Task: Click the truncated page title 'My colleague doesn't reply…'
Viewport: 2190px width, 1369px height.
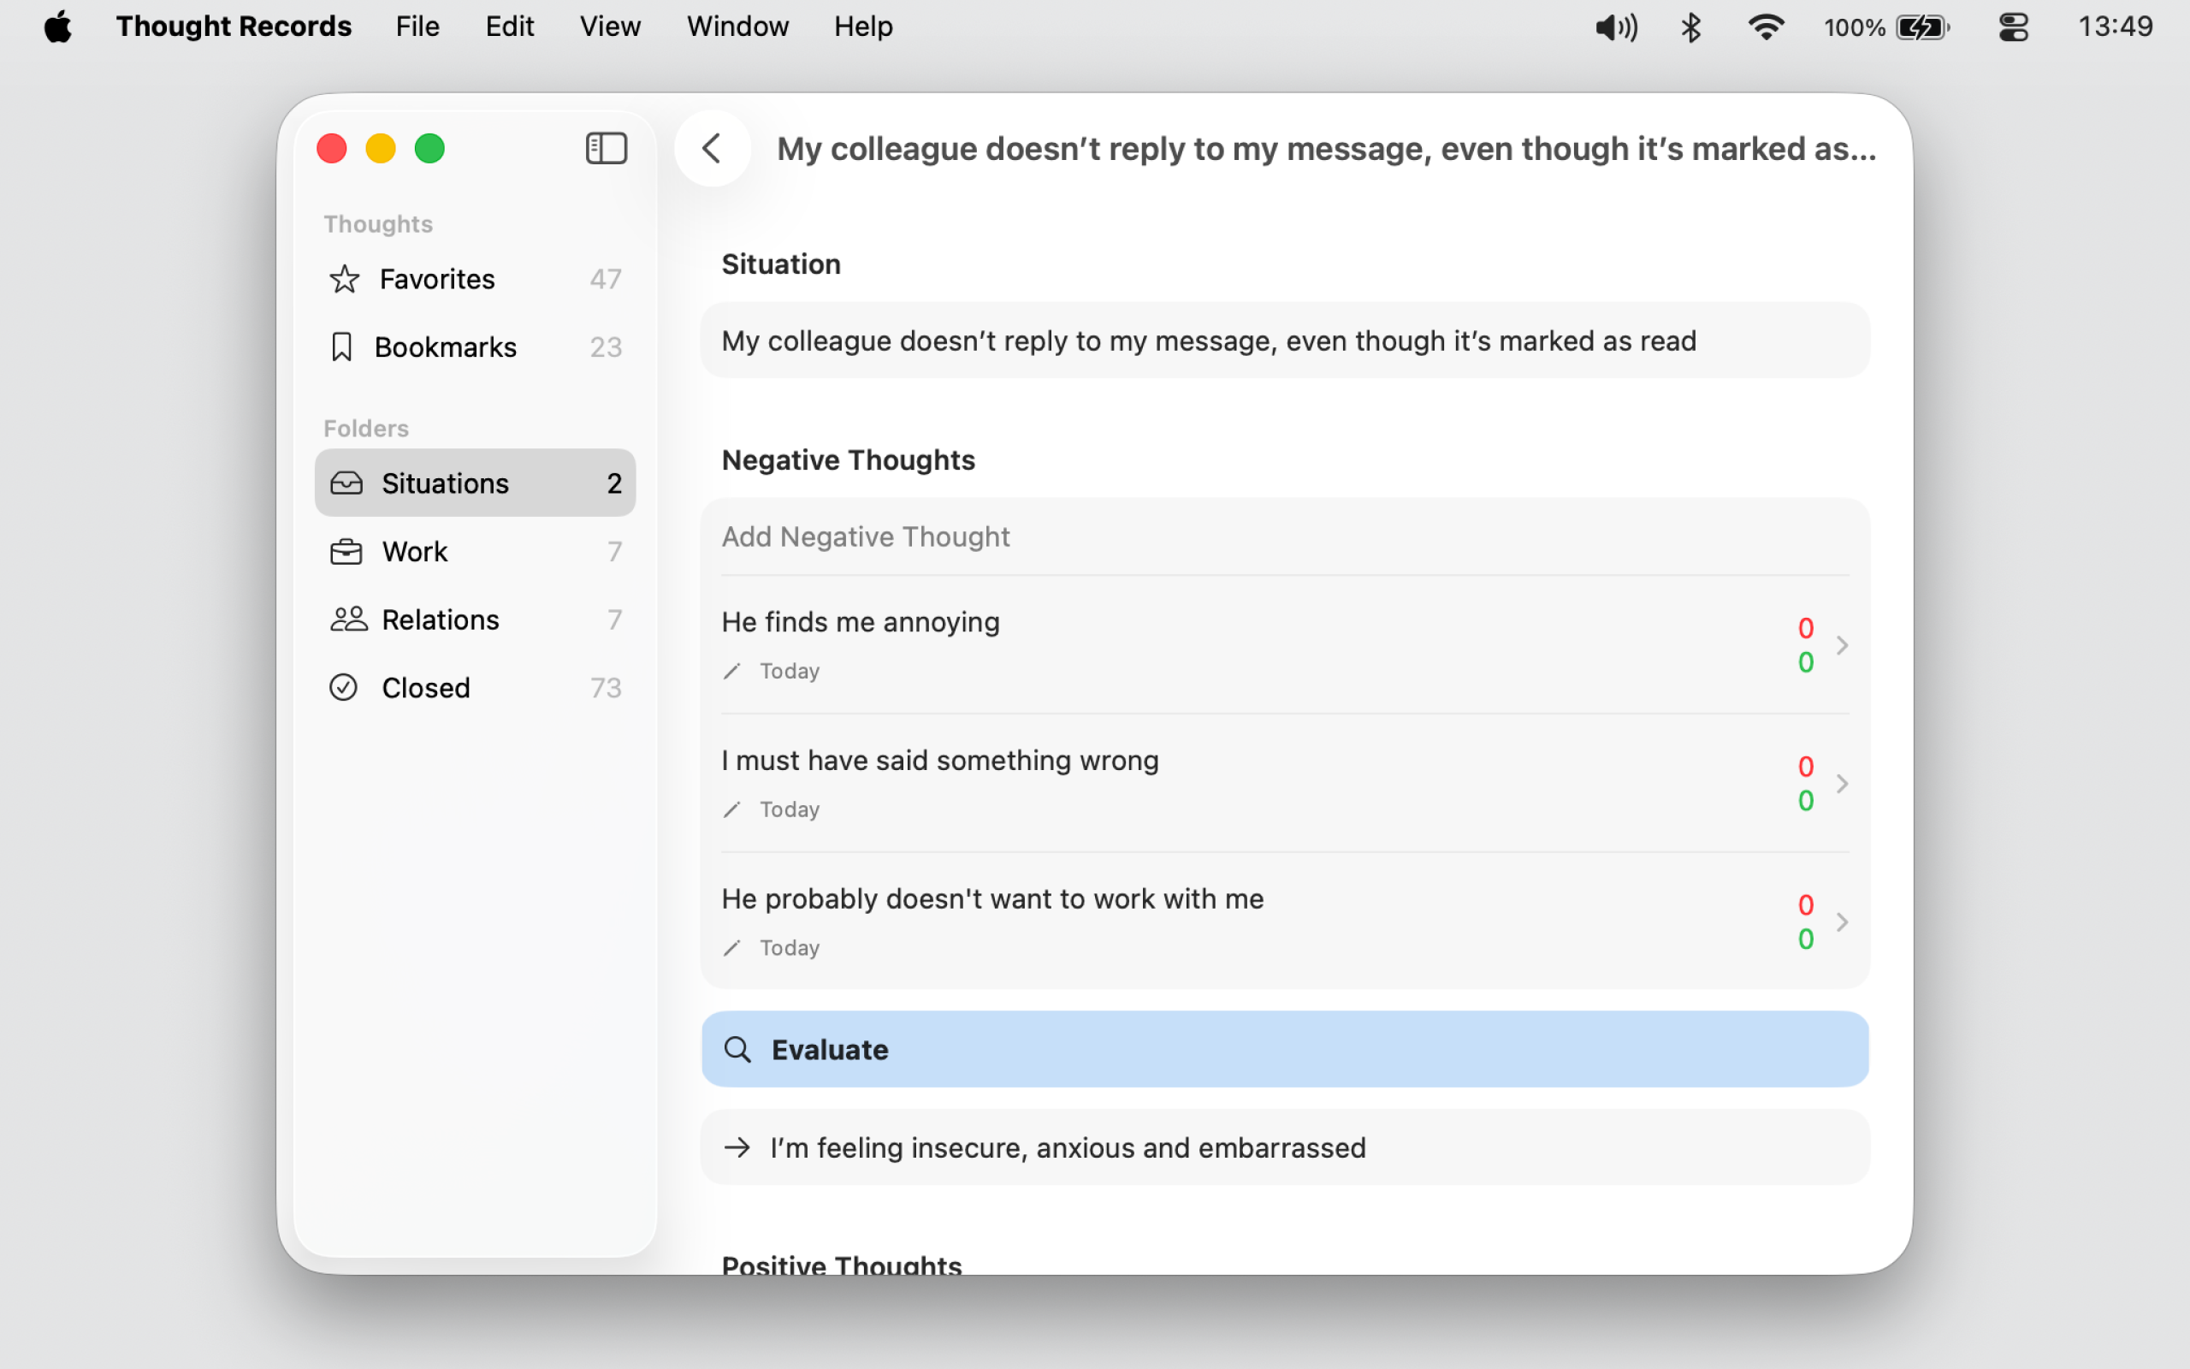Action: [x=1327, y=149]
